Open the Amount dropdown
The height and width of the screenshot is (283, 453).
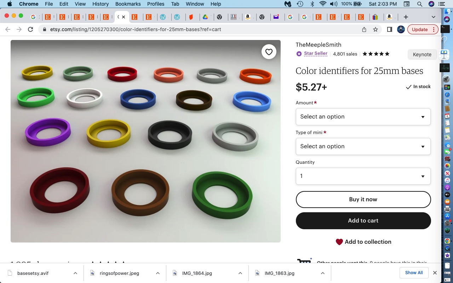coord(363,117)
